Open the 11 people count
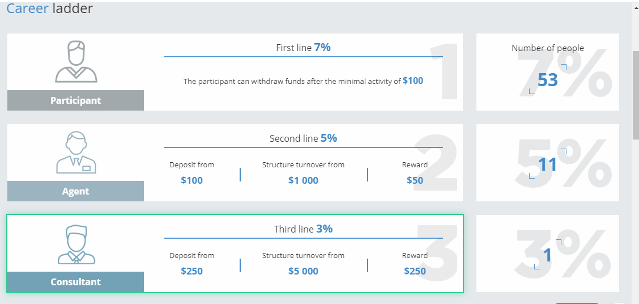The height and width of the screenshot is (304, 639). (x=547, y=164)
